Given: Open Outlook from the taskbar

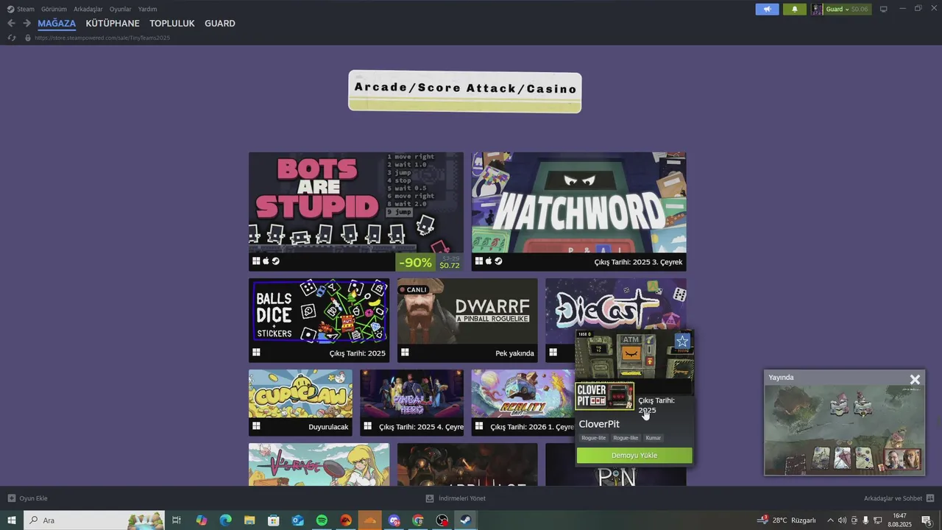Looking at the screenshot, I should 297,520.
